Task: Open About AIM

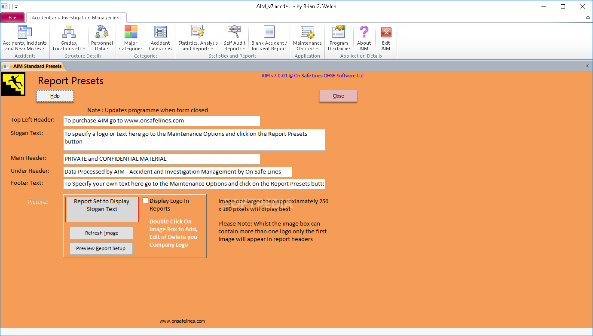Action: [364, 38]
